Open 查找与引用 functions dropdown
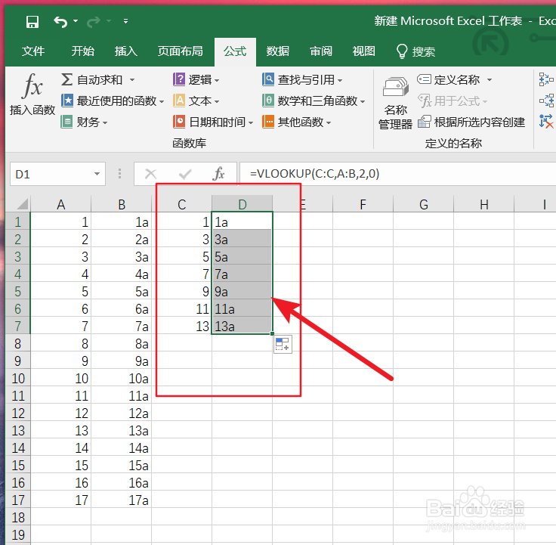This screenshot has width=556, height=545. tap(302, 80)
